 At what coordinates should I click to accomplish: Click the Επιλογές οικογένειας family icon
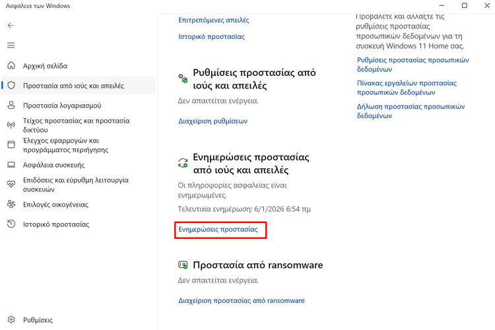[x=11, y=205]
